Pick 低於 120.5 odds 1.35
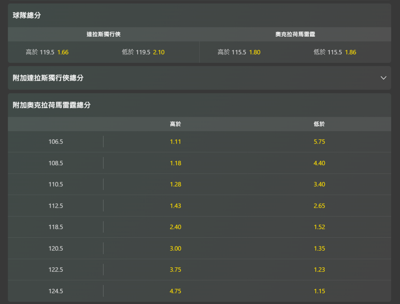 tap(319, 248)
